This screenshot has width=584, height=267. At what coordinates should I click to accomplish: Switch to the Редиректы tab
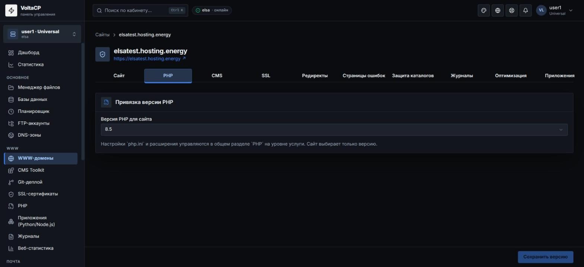click(x=315, y=76)
